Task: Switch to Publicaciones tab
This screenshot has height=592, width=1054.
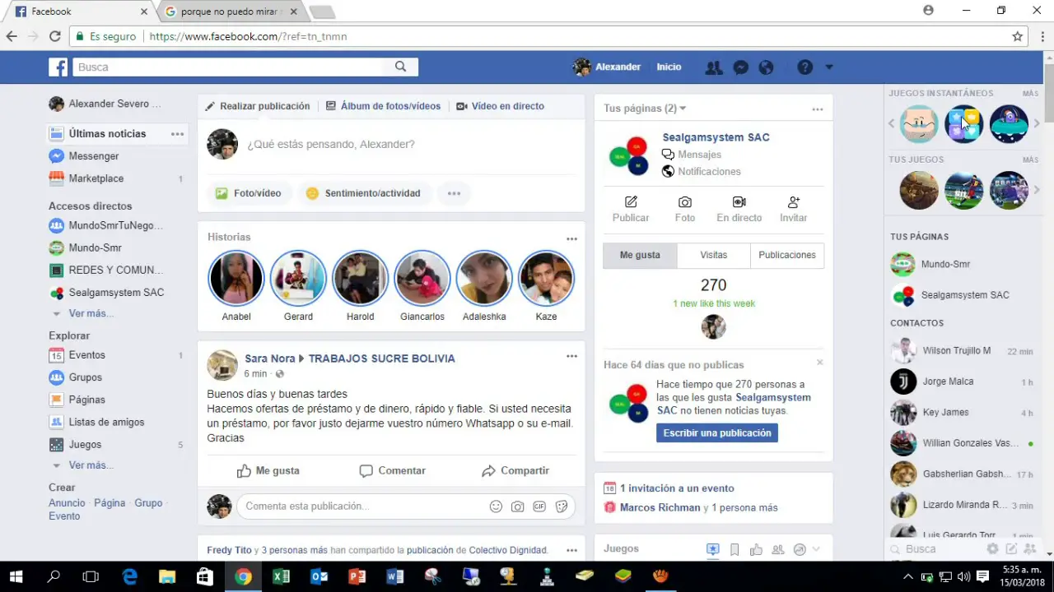Action: click(787, 255)
